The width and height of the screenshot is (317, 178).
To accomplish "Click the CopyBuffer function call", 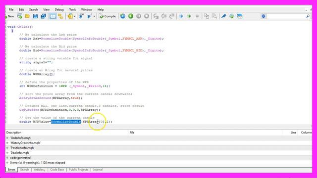I will (29, 110).
